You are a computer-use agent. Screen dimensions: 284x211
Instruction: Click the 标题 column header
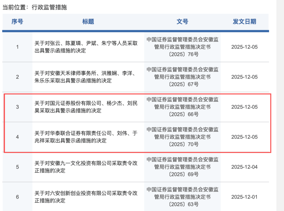point(88,22)
